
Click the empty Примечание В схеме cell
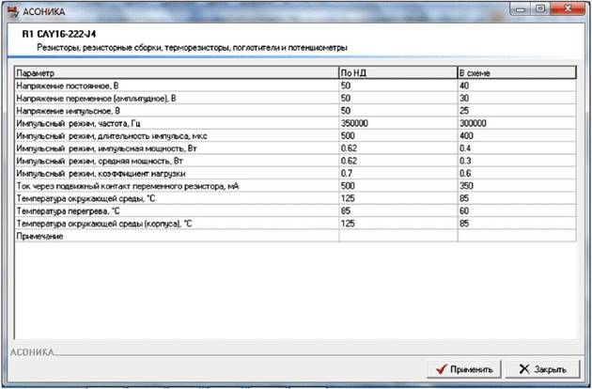click(515, 238)
